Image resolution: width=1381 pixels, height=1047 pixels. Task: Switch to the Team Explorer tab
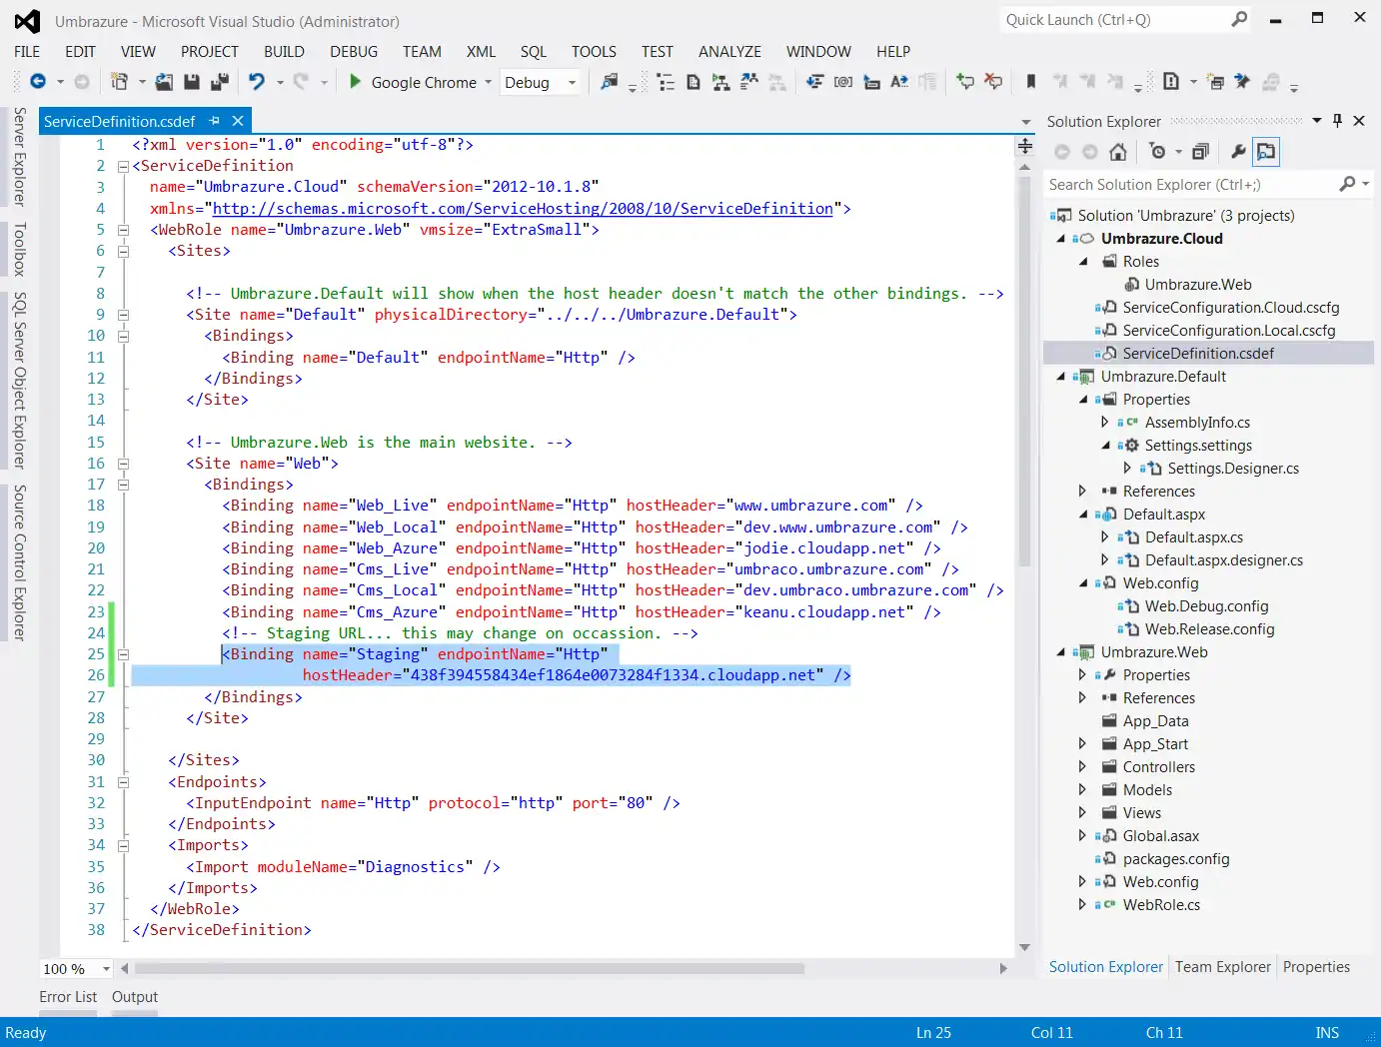pos(1223,966)
